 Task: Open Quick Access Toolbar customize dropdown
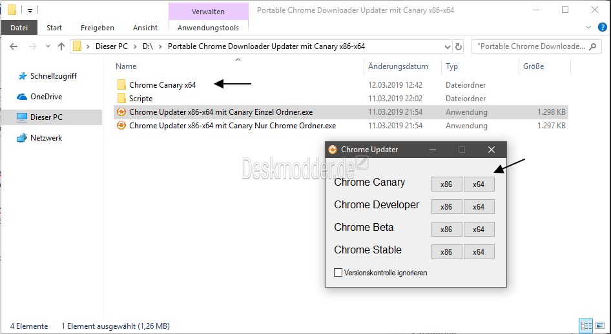click(x=30, y=10)
